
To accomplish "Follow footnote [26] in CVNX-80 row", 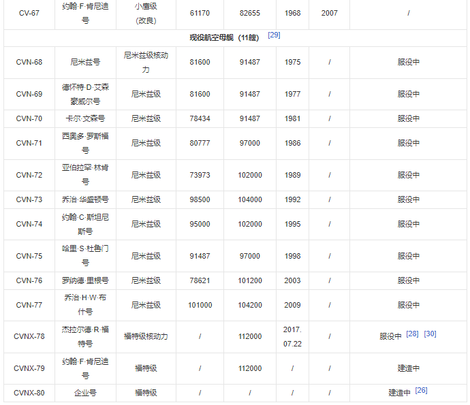I will (421, 391).
